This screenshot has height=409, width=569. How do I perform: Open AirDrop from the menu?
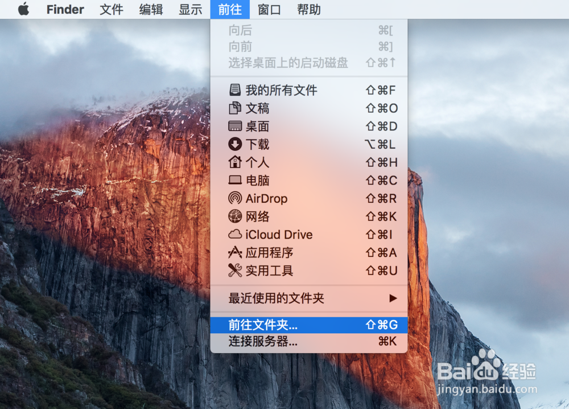tap(266, 198)
